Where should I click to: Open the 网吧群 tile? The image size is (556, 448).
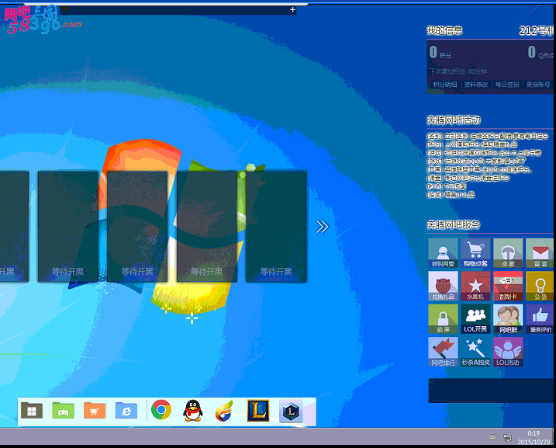(508, 319)
